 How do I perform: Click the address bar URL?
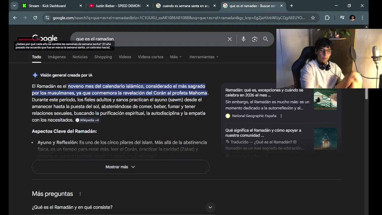179,18
